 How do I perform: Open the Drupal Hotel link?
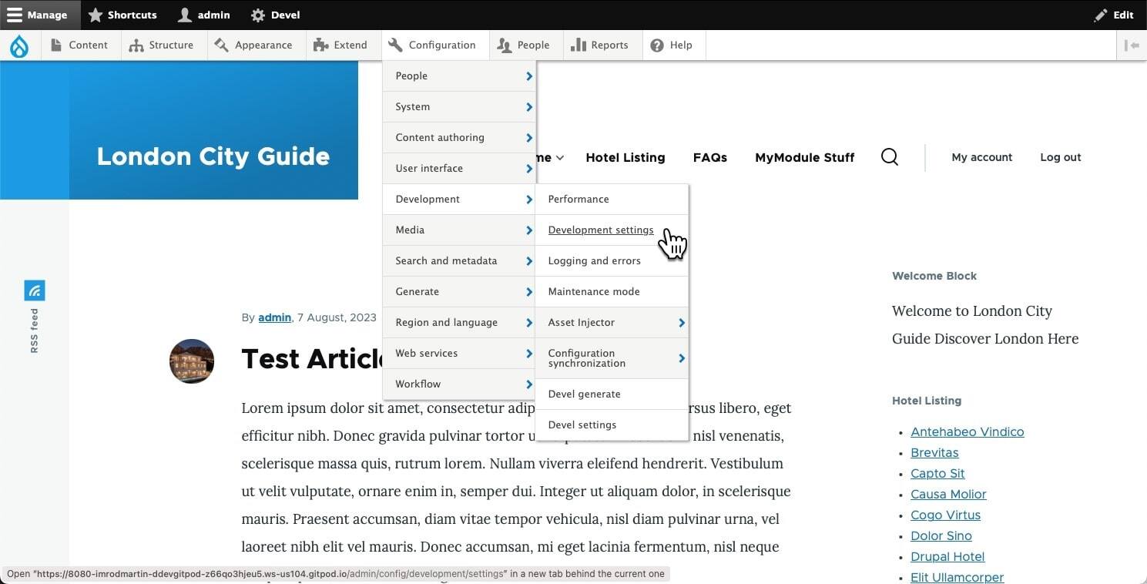click(x=947, y=557)
